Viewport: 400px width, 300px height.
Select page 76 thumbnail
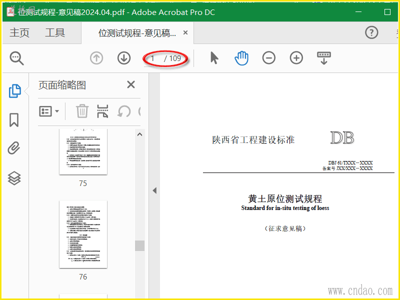[x=83, y=234]
